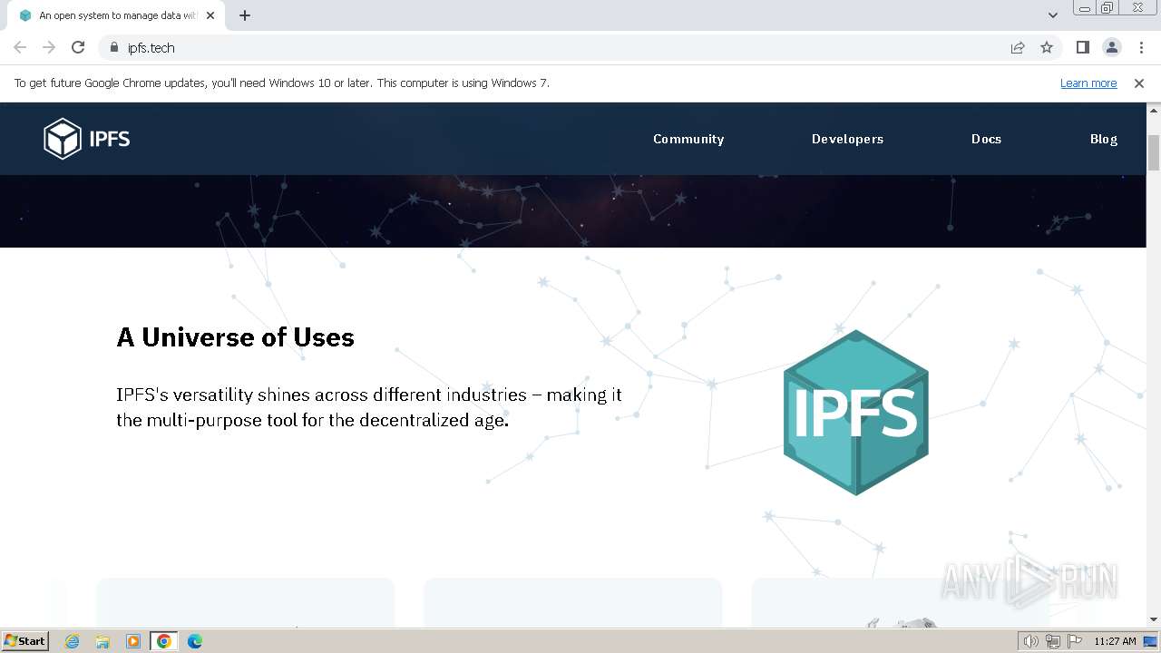1161x653 pixels.
Task: Follow the Learn more link
Action: pos(1088,83)
